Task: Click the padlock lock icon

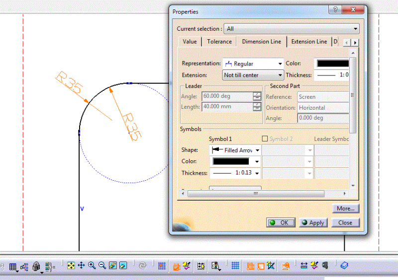Action: (x=36, y=266)
